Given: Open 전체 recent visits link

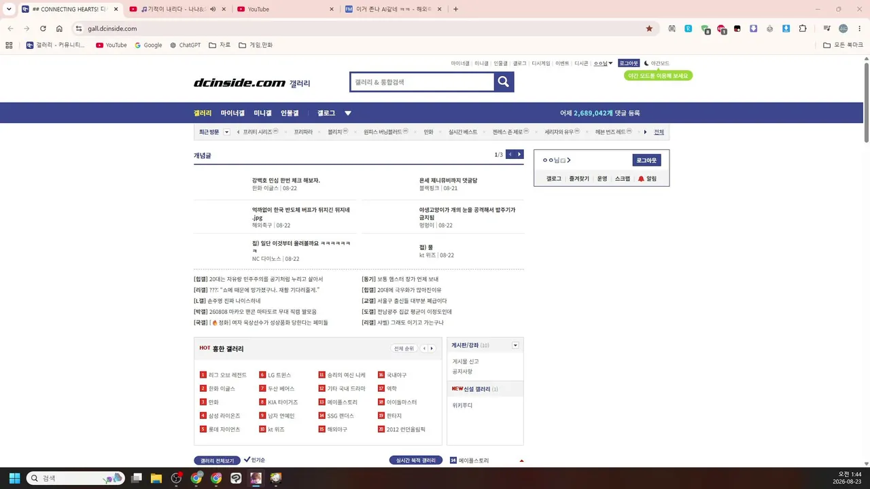Looking at the screenshot, I should pos(659,132).
